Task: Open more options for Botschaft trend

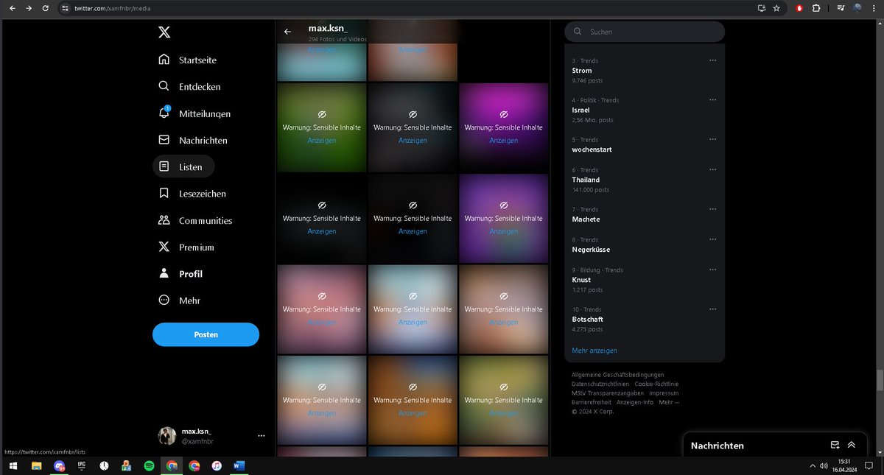Action: click(x=712, y=309)
